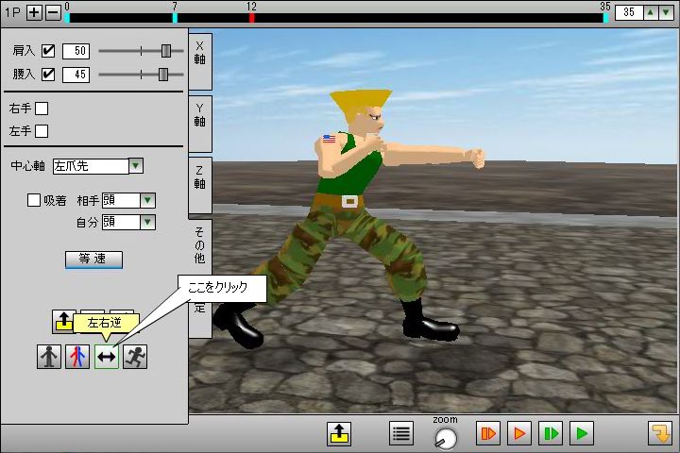Select the cyan keyframe marker at frame 35
The width and height of the screenshot is (680, 453).
605,17
